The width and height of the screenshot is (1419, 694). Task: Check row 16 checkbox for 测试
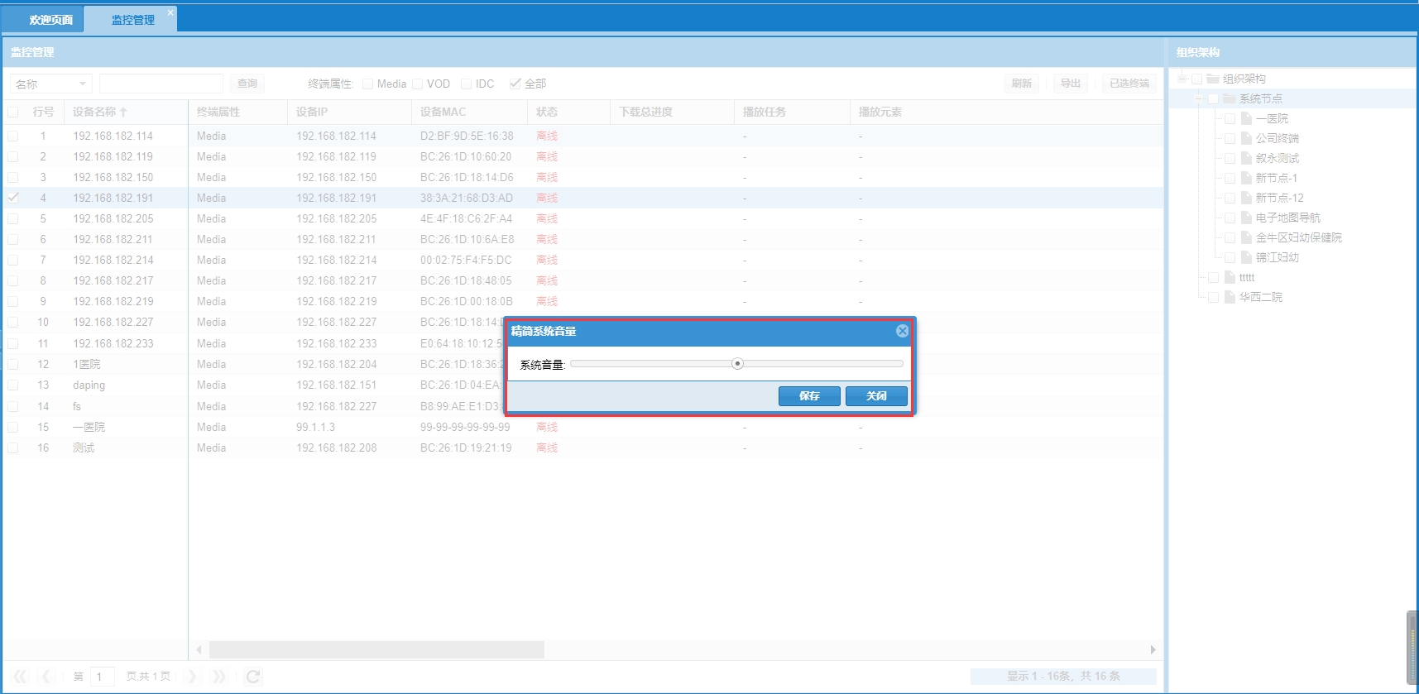13,448
